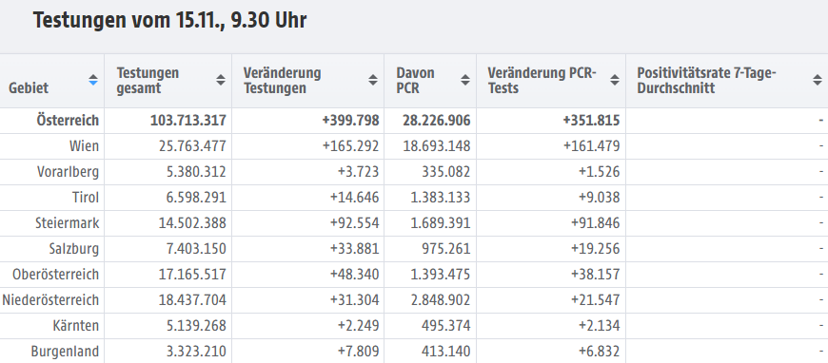Viewport: 828px width, 363px height.
Task: Click the Gebiet column header label
Action: (x=29, y=88)
